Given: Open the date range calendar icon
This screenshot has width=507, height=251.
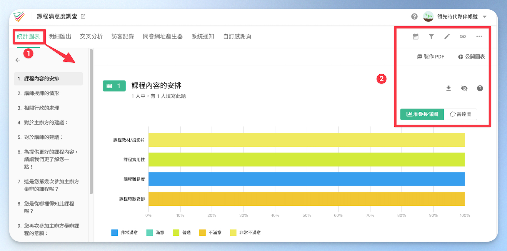Looking at the screenshot, I should 416,36.
